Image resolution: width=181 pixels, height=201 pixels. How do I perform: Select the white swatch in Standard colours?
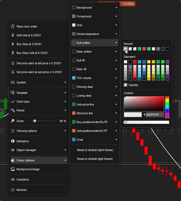point(125,62)
